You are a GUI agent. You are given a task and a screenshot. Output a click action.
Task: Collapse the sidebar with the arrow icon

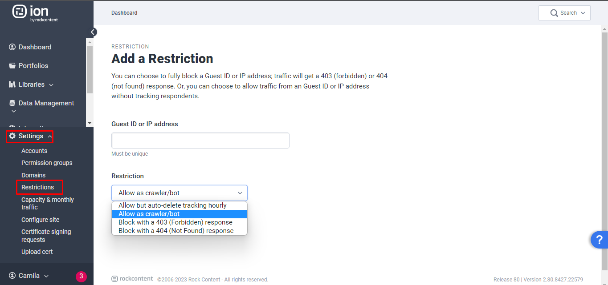tap(93, 32)
